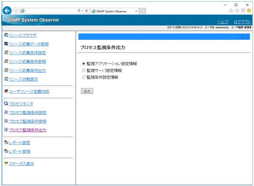Viewport: 254px width, 186px height.
Task: Open the visited プロセス監視条件出力 link
Action: pos(28,131)
